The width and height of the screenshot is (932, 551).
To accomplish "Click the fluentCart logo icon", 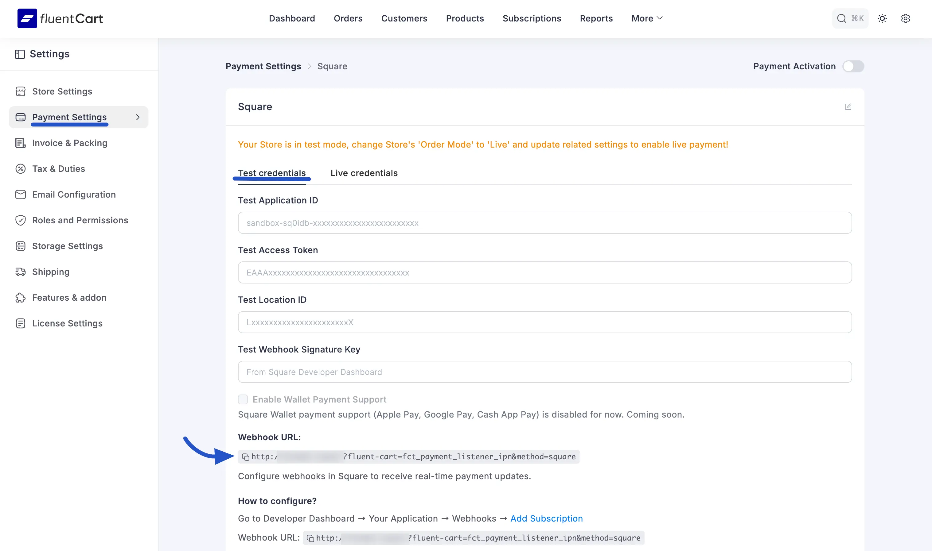I will coord(27,18).
